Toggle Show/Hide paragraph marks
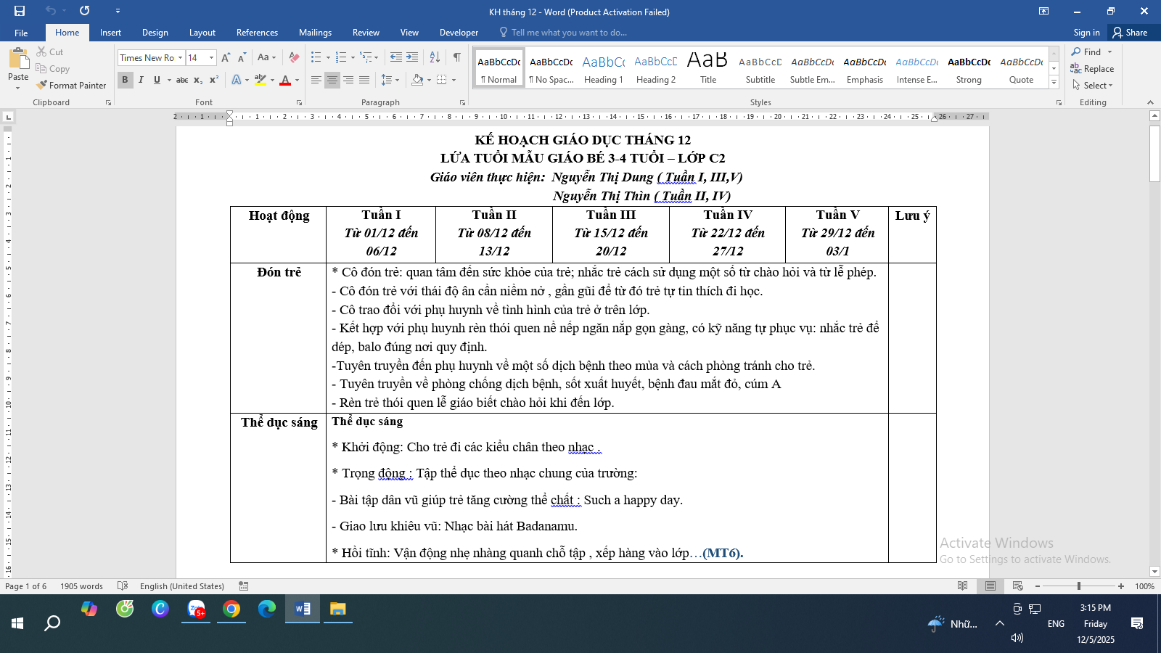Screen dimensions: 1161x653 [x=456, y=57]
